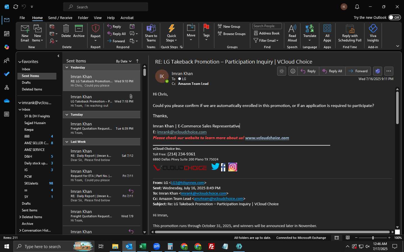Viewport: 404px width, 252px height.
Task: Expand the Deleted Items folder
Action: (20, 217)
